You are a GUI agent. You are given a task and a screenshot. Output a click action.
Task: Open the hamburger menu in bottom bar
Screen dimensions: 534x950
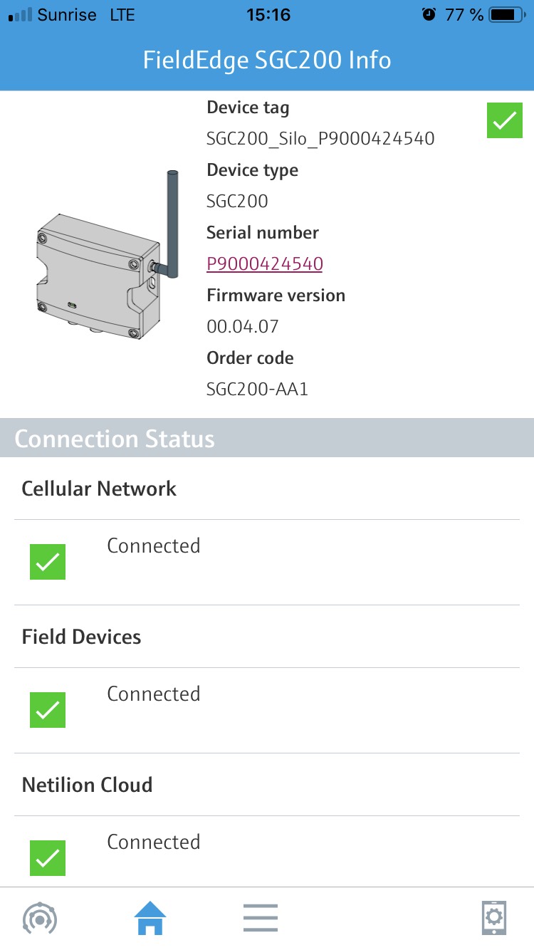pos(260,918)
